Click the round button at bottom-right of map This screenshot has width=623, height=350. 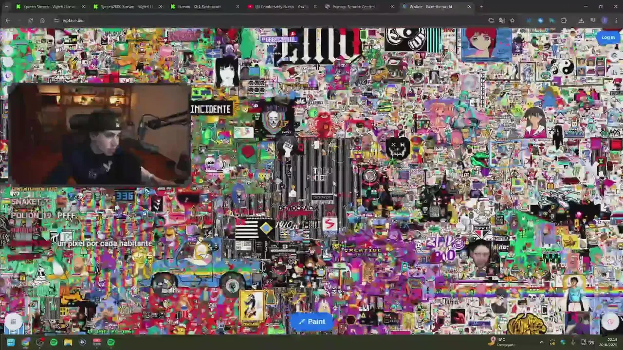(x=610, y=321)
